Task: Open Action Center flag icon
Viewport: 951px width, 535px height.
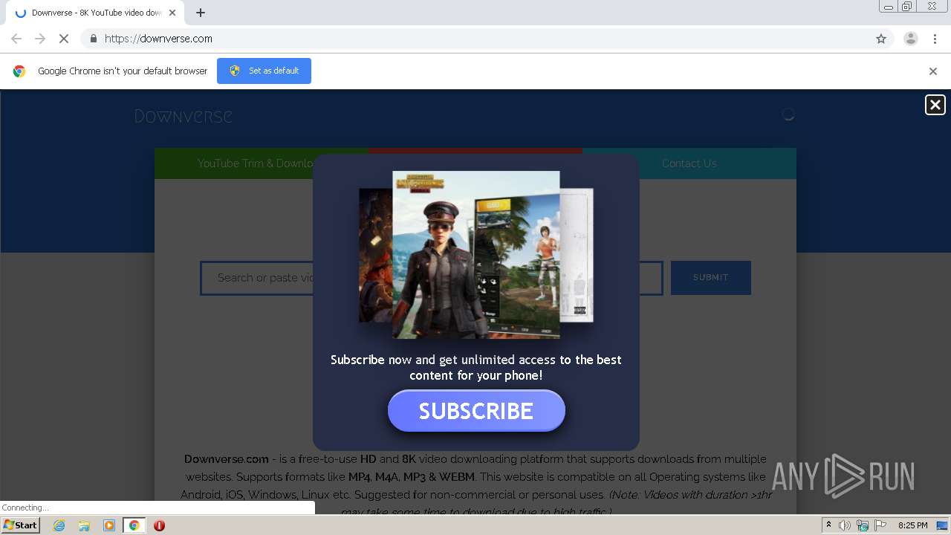Action: click(880, 525)
